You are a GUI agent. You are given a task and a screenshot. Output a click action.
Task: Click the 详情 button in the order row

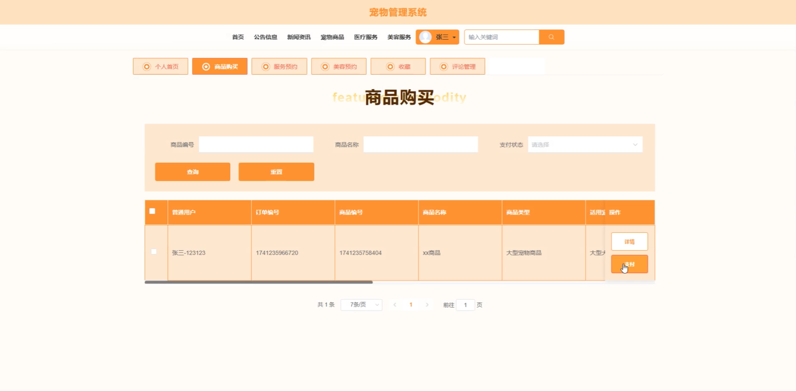click(629, 241)
